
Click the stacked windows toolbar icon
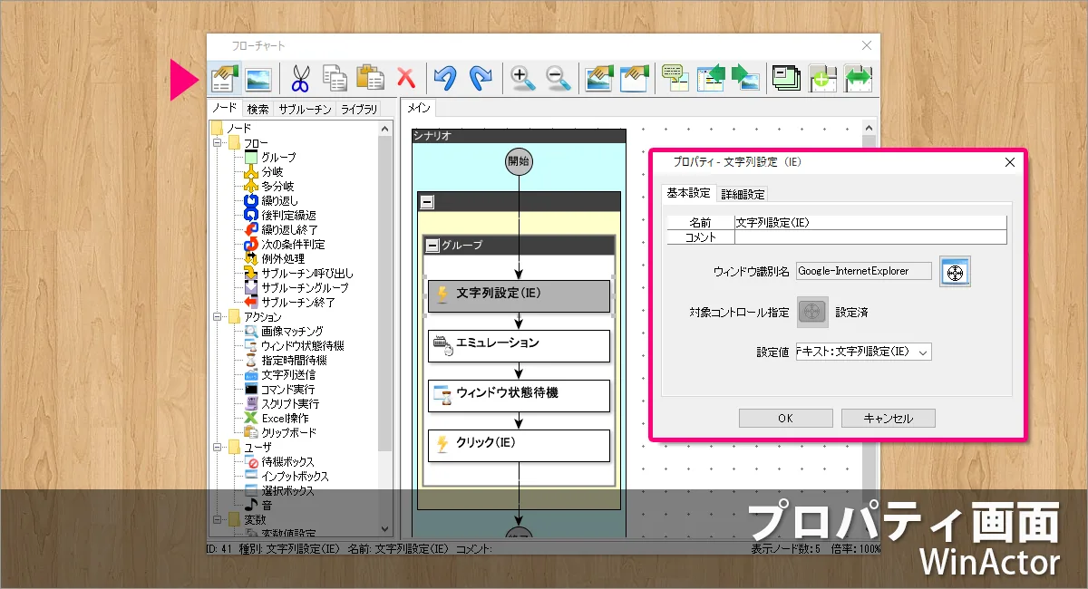787,78
